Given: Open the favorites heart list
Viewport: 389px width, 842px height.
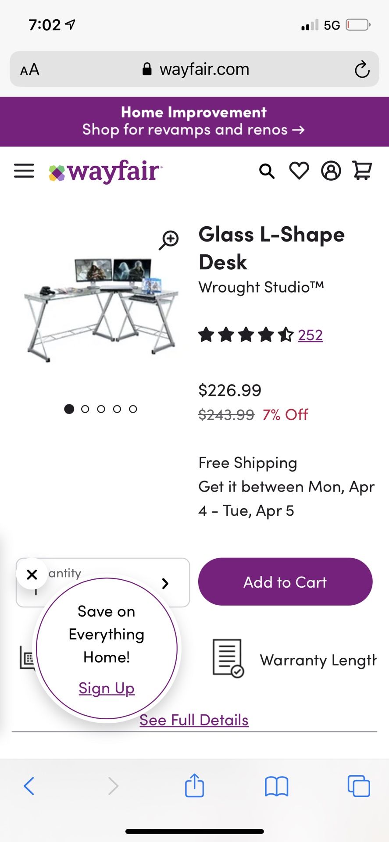Looking at the screenshot, I should [299, 171].
